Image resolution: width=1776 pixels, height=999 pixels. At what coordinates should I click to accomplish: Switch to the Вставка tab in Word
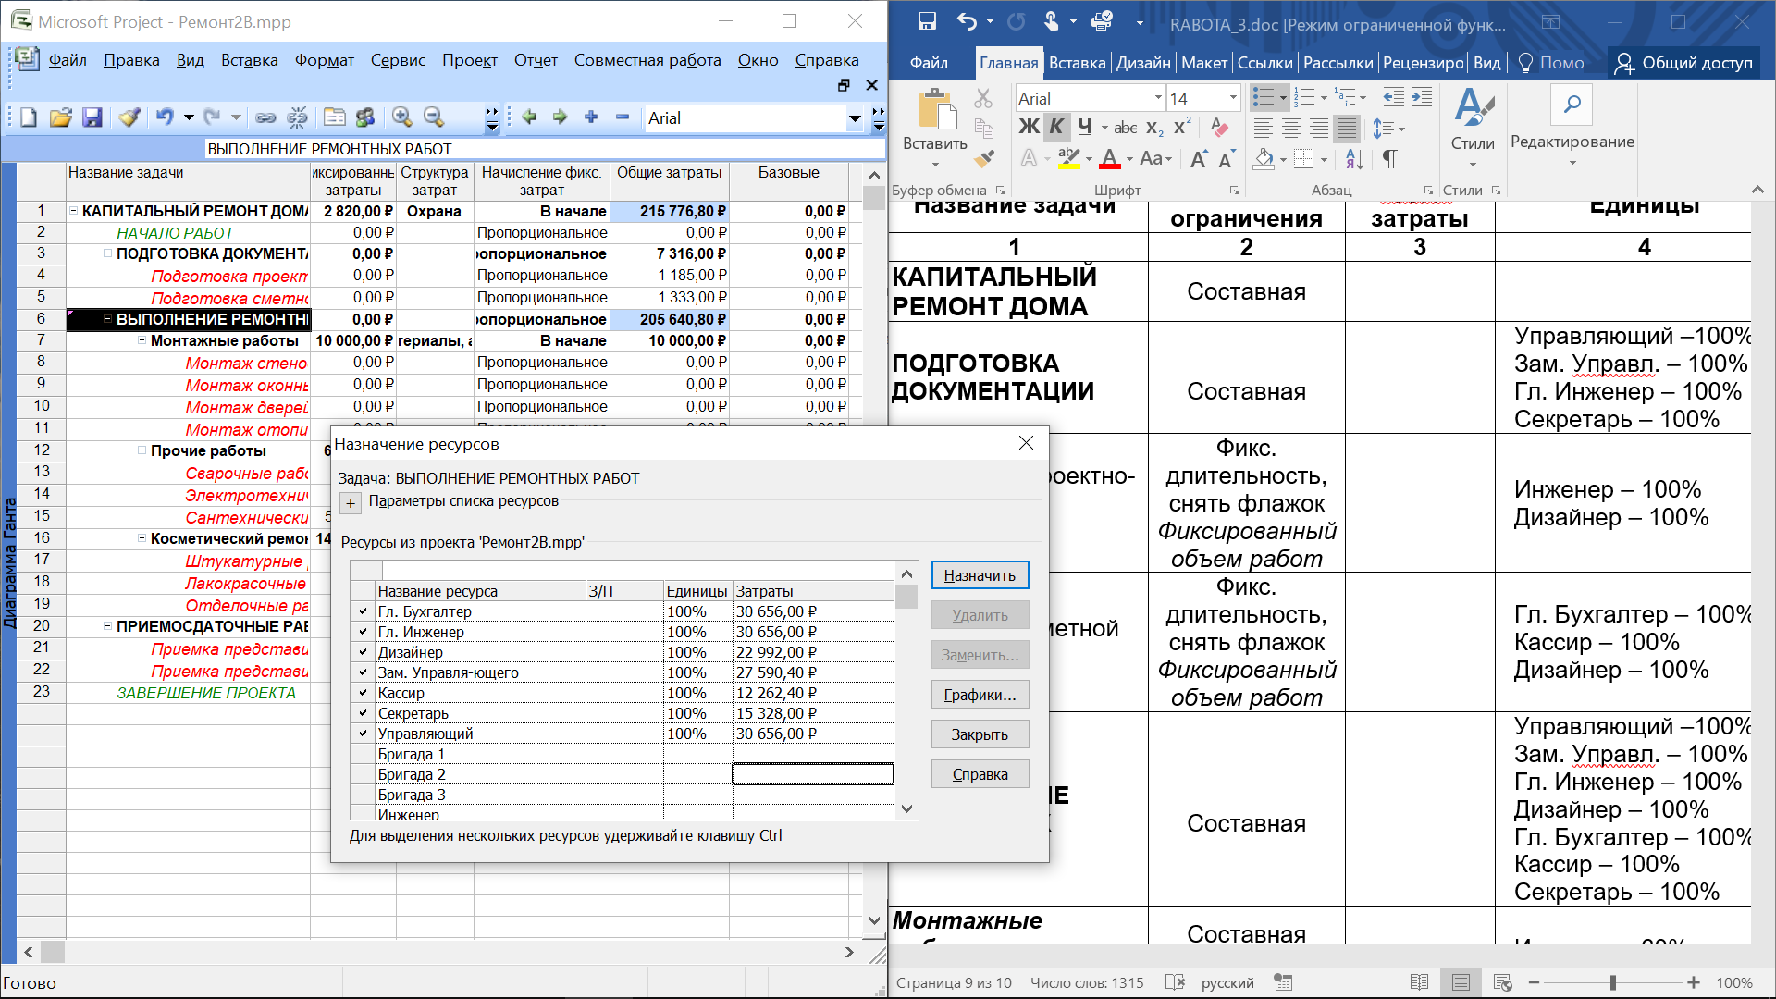[x=1077, y=63]
